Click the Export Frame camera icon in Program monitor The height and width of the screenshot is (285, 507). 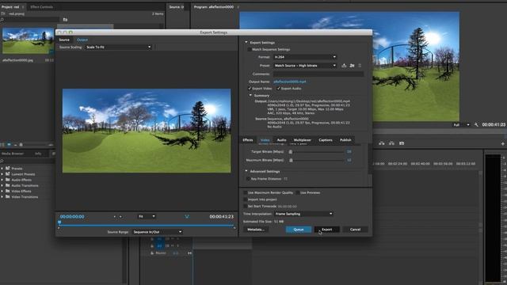[402, 143]
